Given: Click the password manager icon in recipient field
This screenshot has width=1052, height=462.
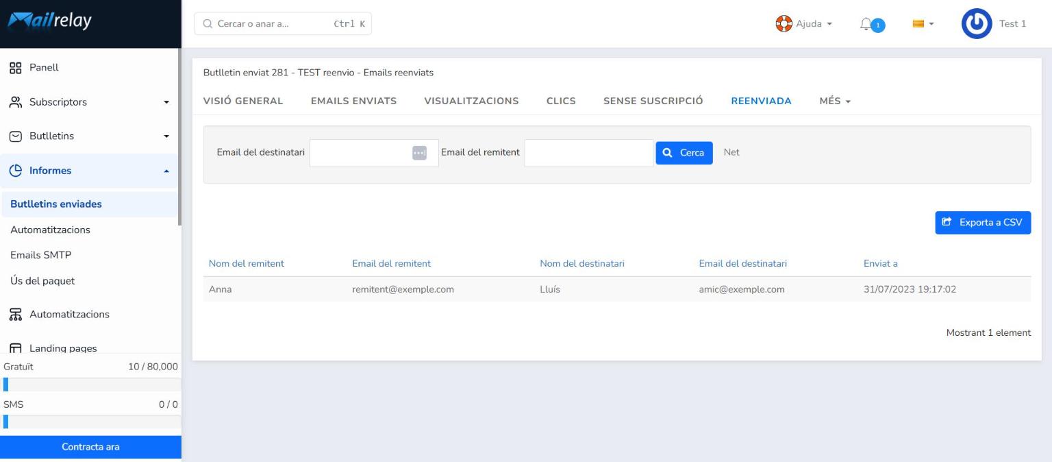Looking at the screenshot, I should [x=419, y=153].
